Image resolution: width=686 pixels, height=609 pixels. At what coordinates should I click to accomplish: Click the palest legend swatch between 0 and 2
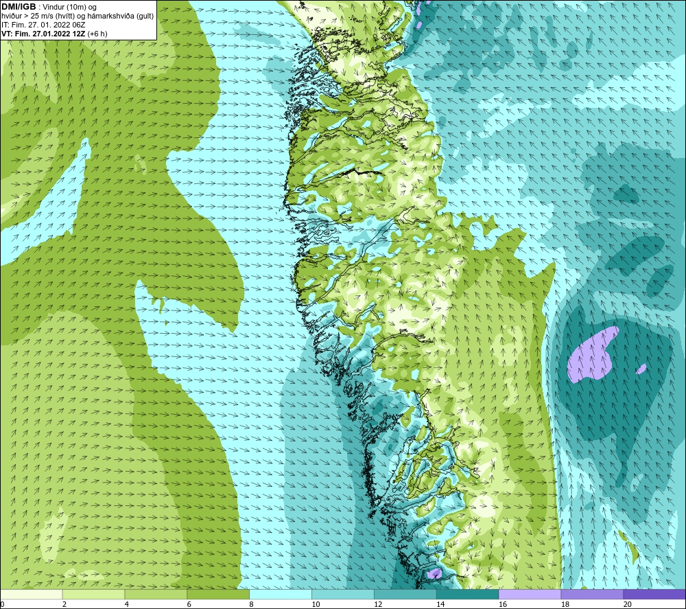click(32, 594)
